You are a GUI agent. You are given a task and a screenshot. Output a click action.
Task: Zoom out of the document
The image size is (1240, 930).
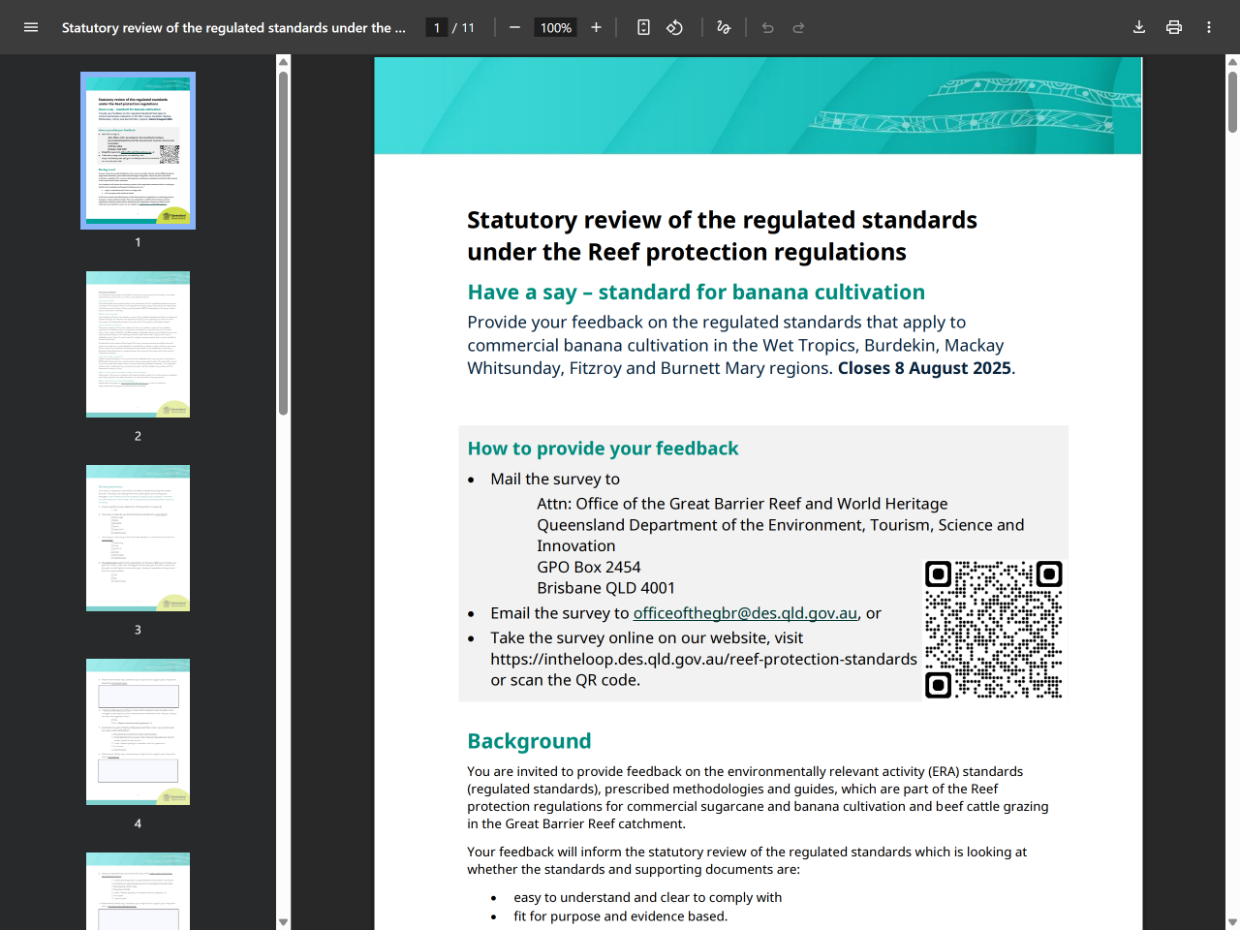pyautogui.click(x=514, y=27)
